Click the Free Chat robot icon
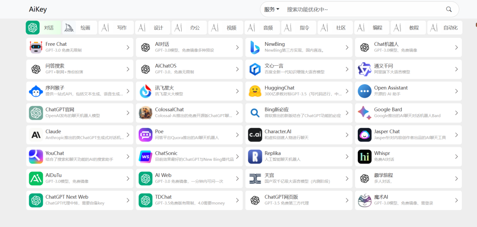This screenshot has width=477, height=227. (x=36, y=47)
